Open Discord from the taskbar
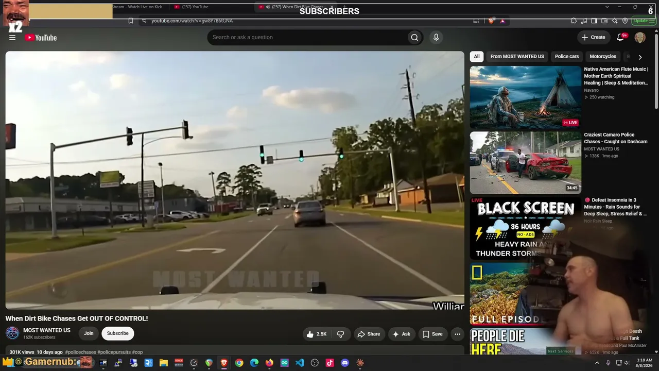This screenshot has height=371, width=659. [x=345, y=363]
